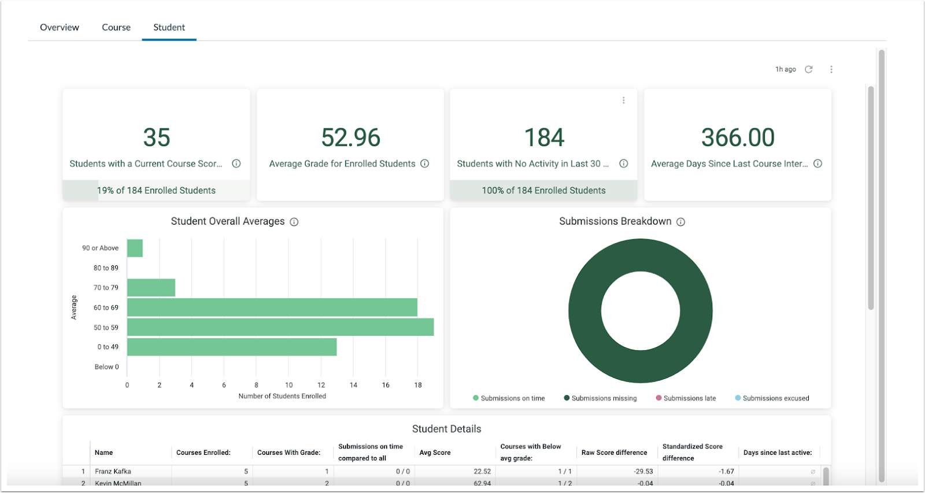This screenshot has width=925, height=493.
Task: Click the 50 to 59 bar
Action: click(280, 327)
